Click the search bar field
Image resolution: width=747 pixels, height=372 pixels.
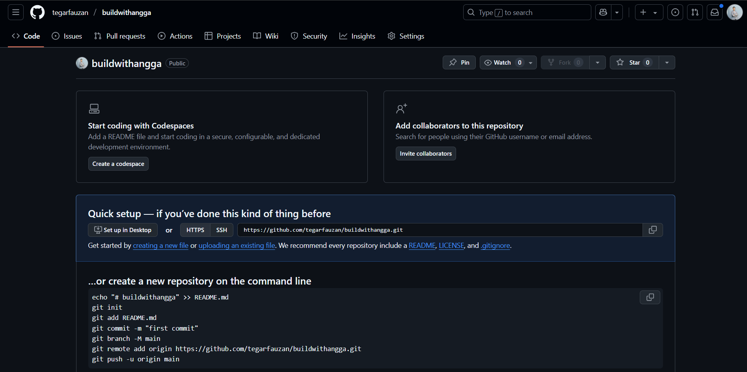tap(527, 12)
